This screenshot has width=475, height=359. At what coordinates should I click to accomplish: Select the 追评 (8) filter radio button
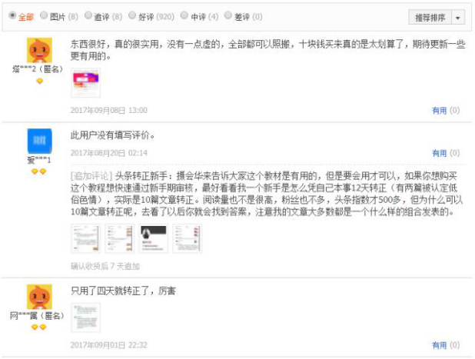[x=88, y=15]
